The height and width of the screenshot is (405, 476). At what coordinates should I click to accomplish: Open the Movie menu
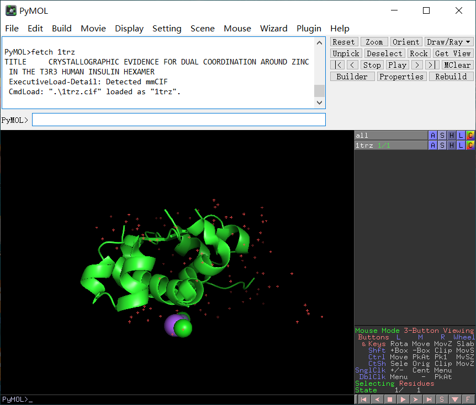(x=93, y=28)
